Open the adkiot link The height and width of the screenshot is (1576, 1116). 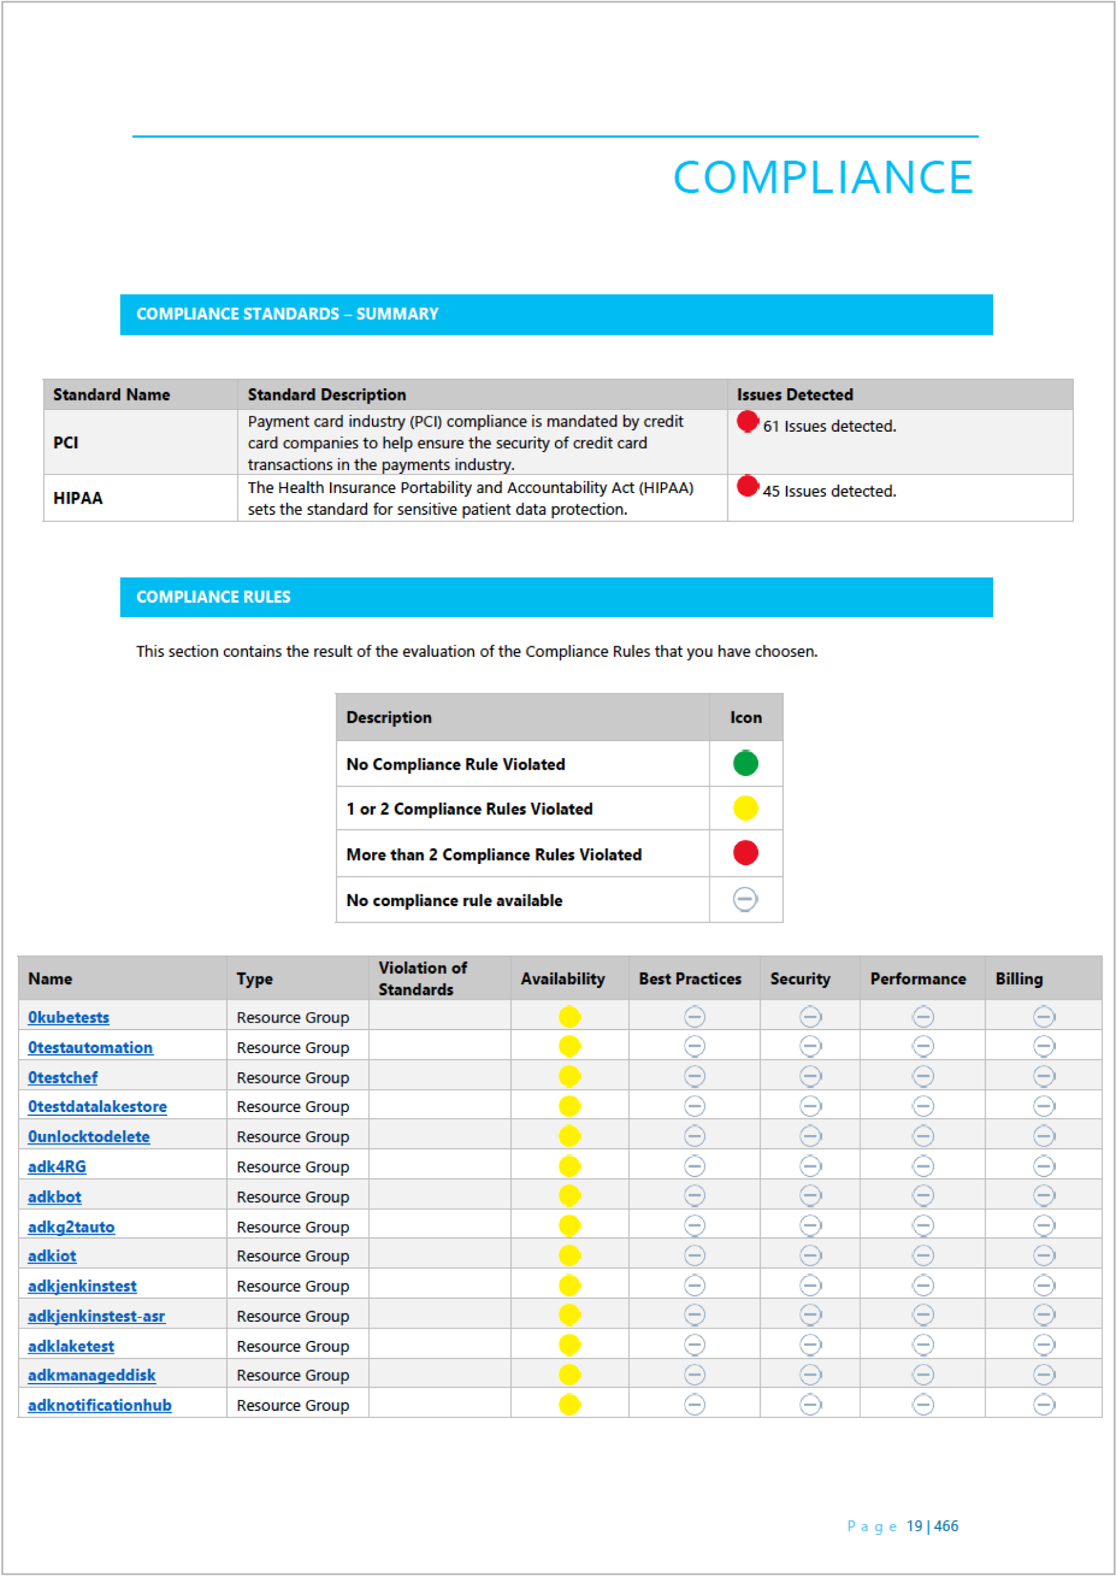click(51, 1256)
